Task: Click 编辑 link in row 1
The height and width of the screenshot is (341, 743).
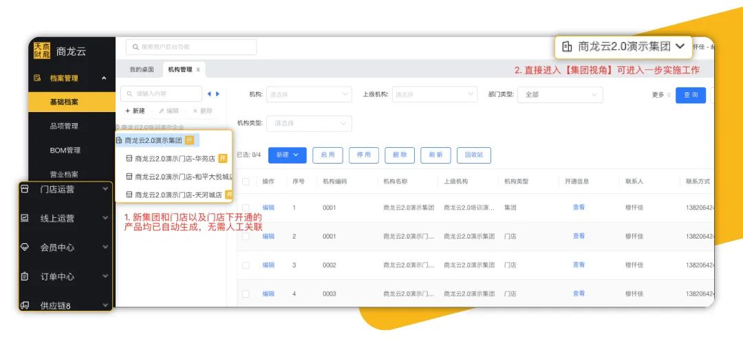Action: pos(269,208)
